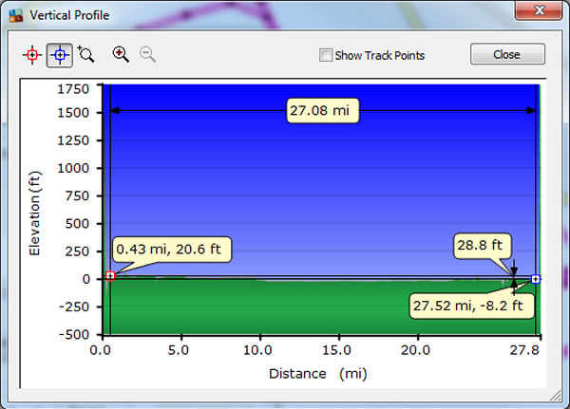
Task: Click the 27.08 mi distance label
Action: (323, 110)
